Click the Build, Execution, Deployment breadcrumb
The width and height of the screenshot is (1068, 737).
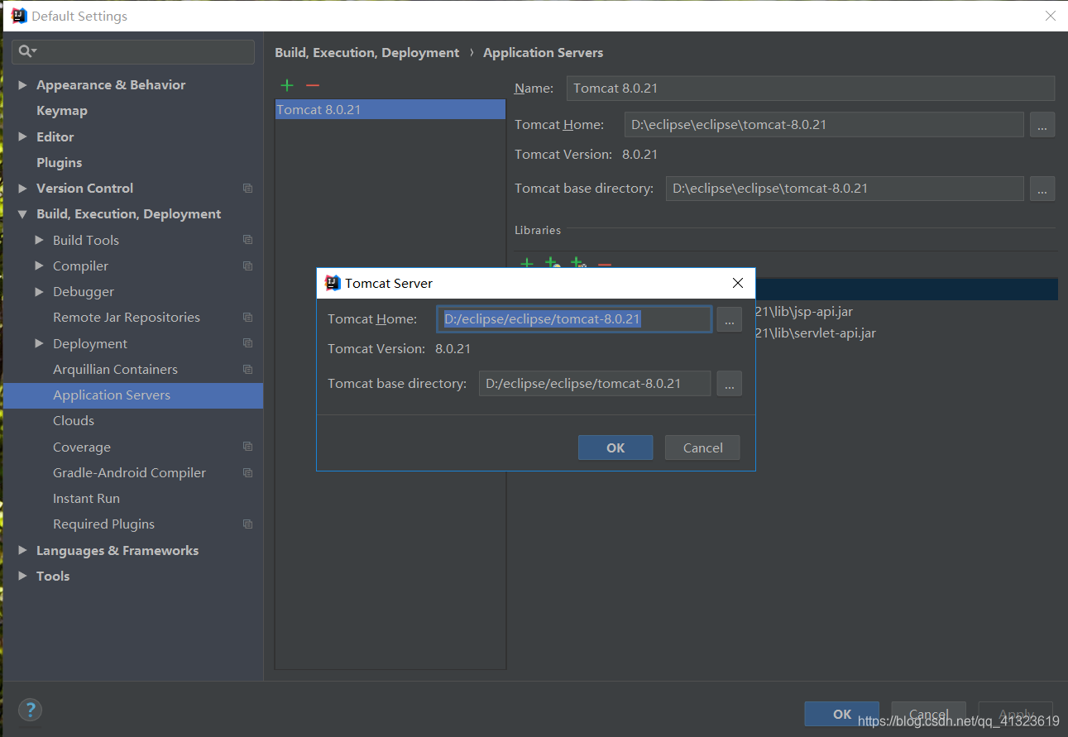pos(366,52)
